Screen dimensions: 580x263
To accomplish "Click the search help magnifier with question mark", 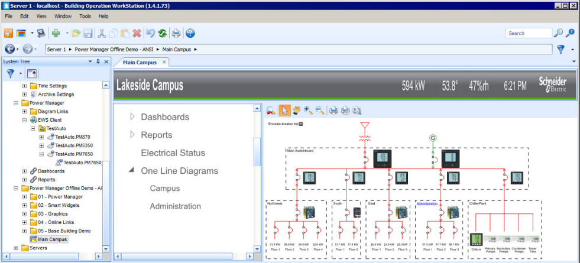I will (x=571, y=33).
